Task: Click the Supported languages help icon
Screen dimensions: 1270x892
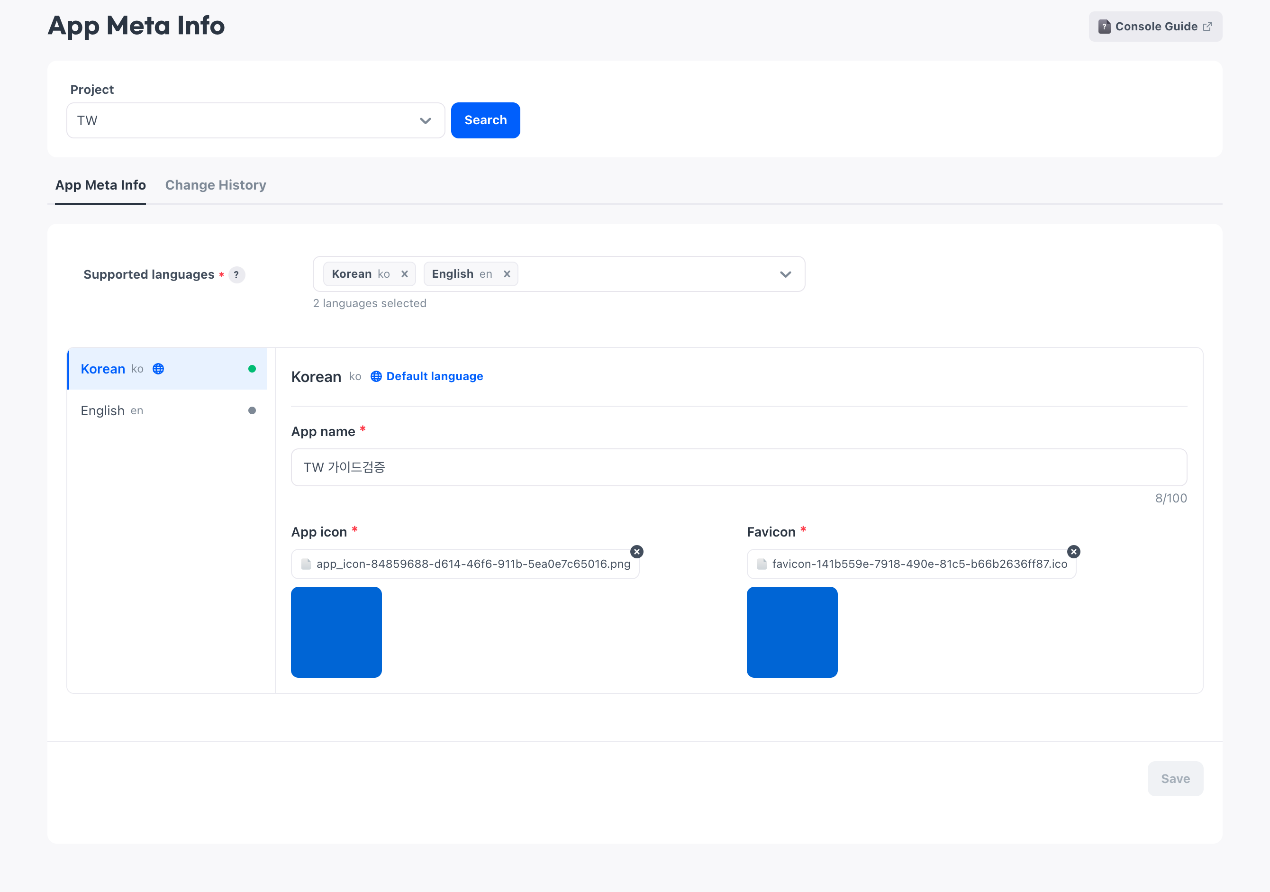Action: (237, 274)
